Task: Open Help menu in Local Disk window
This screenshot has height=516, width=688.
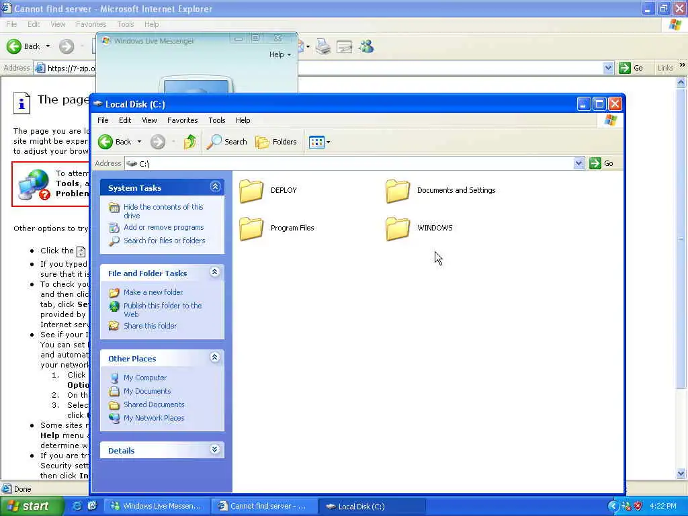Action: click(x=243, y=120)
